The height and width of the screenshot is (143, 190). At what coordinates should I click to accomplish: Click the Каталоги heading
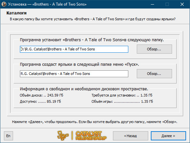pos(16,13)
